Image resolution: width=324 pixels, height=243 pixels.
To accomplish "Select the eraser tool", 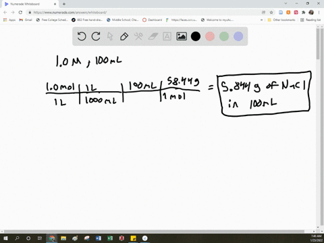I will click(x=153, y=36).
